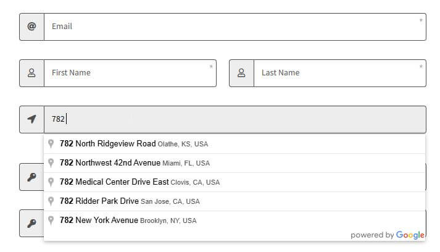Click the map pin beside North Ridgeview Road
Viewport: 440px width, 252px height.
51,143
